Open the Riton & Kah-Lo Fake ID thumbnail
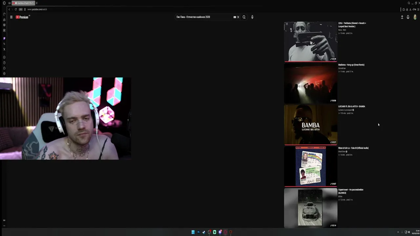Screen dimensions: 420x236 (x=310, y=167)
